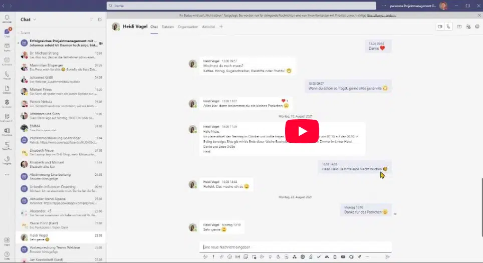Screen dimensions: 483x263
Task: Open the Abstimmung Einarbeitung chat
Action: click(x=61, y=176)
